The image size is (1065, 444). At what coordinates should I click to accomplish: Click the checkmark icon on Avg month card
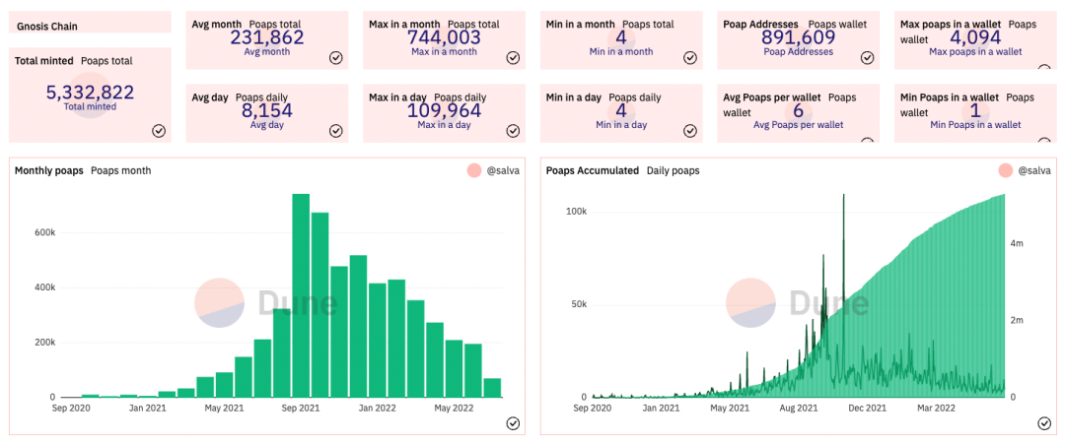(x=335, y=58)
